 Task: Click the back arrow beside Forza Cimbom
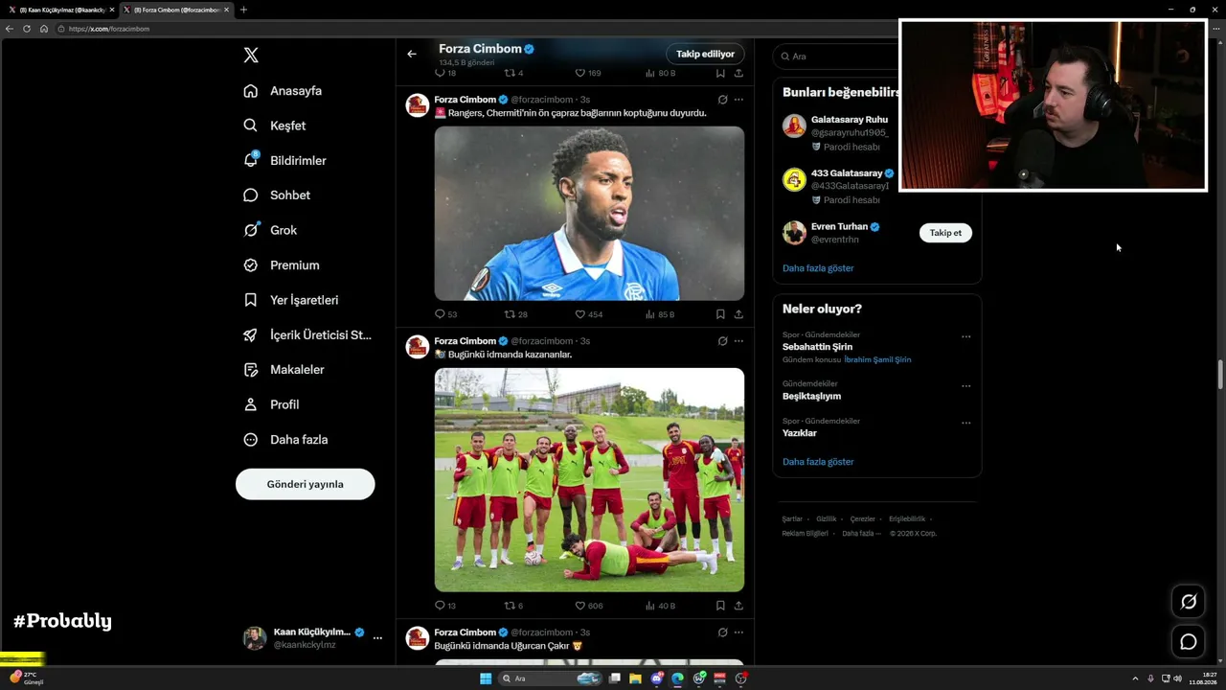(x=412, y=54)
